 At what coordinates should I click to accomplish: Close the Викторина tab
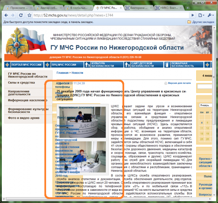151,8
